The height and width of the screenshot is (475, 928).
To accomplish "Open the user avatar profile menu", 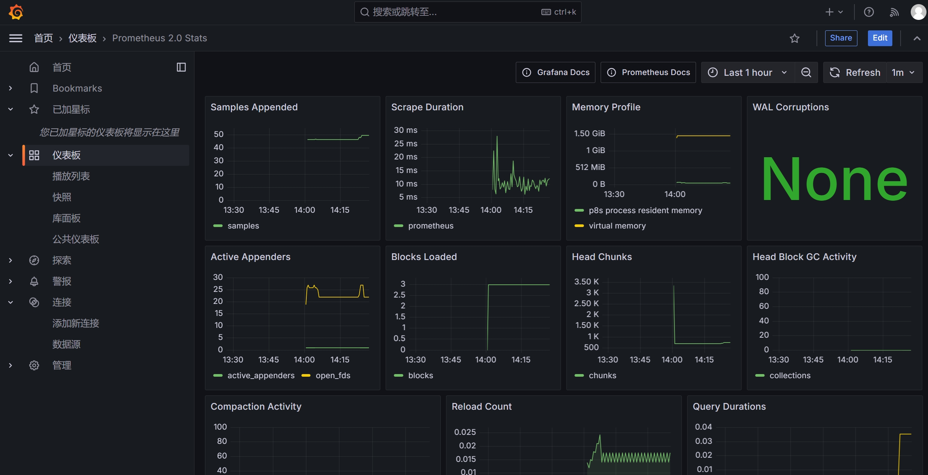I will point(918,12).
